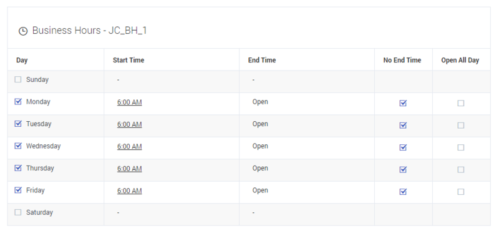
Task: Toggle No End Time for Wednesday
Action: pyautogui.click(x=403, y=147)
